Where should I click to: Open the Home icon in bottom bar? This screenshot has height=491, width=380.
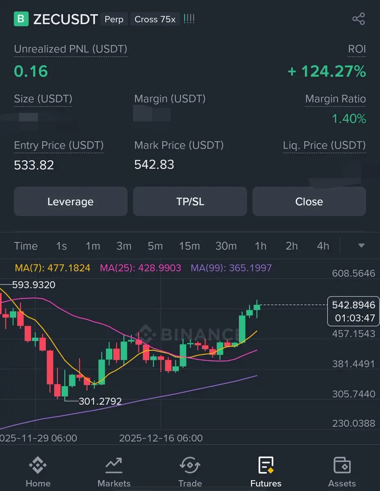click(x=38, y=465)
